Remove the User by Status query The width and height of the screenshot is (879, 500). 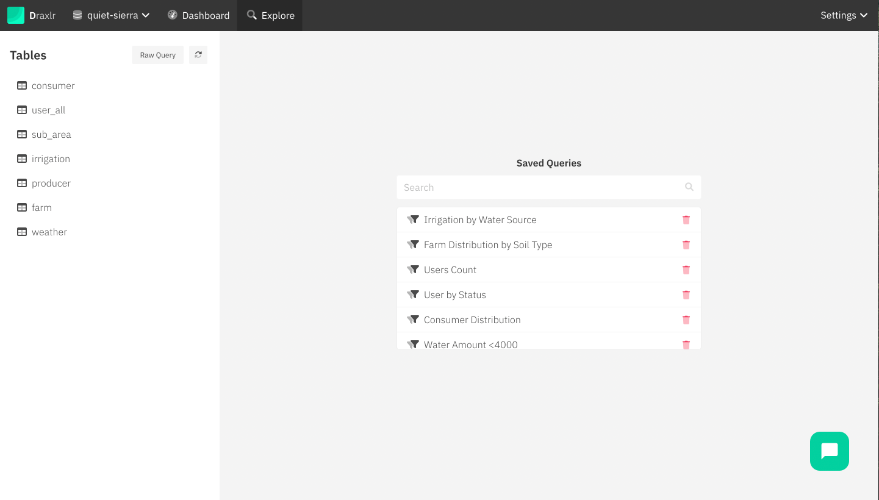pyautogui.click(x=686, y=295)
